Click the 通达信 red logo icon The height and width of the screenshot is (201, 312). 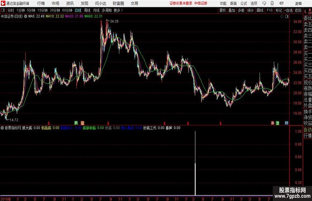(x=3, y=3)
